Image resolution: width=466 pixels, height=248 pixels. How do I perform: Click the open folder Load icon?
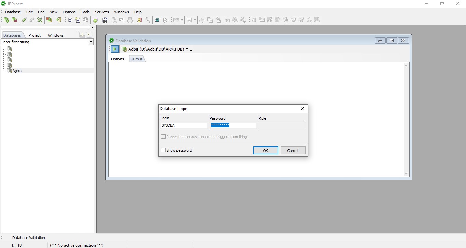pyautogui.click(x=176, y=20)
